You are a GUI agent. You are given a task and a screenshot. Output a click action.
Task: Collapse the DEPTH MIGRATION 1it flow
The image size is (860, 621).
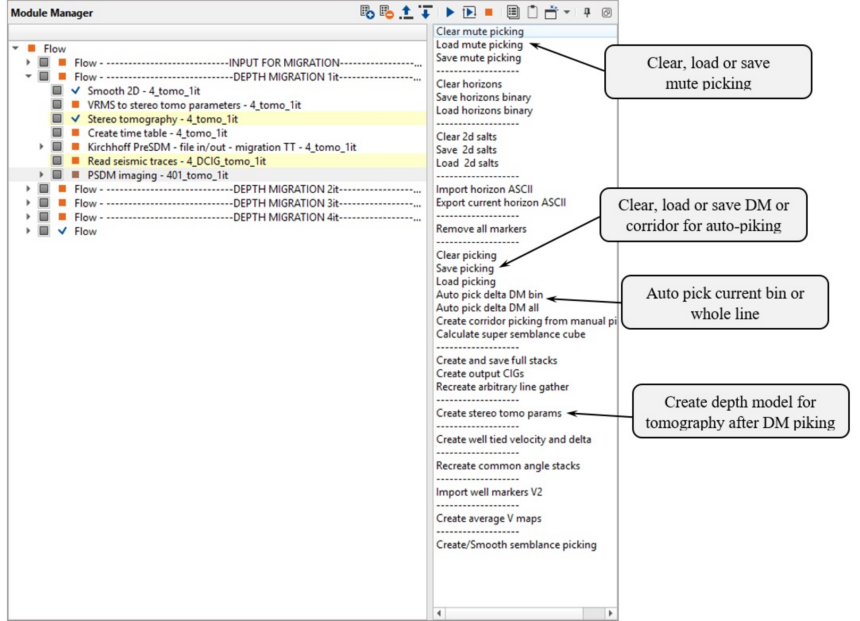point(28,76)
